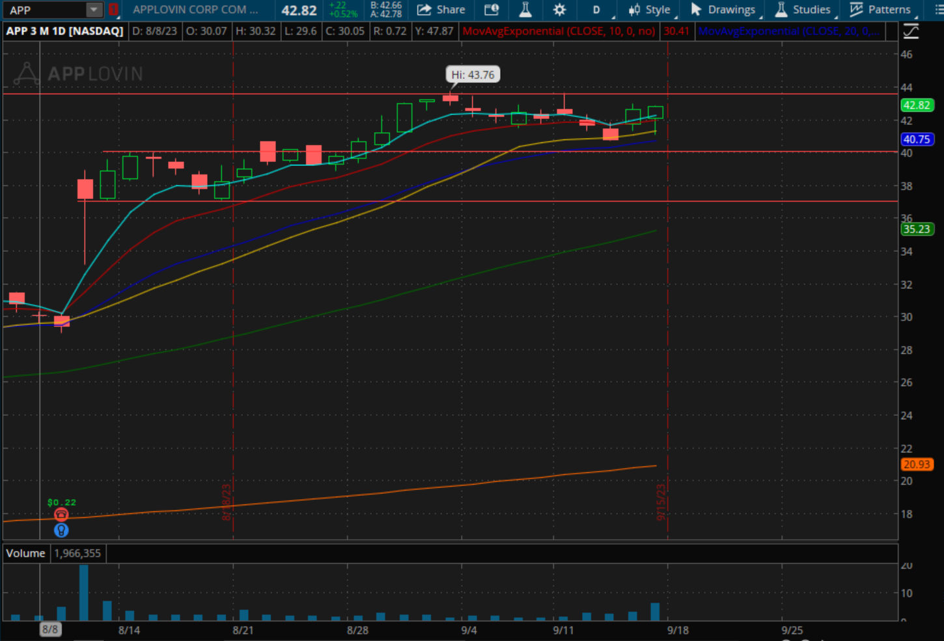Click the blue lightbulb event icon
This screenshot has height=641, width=944.
61,530
